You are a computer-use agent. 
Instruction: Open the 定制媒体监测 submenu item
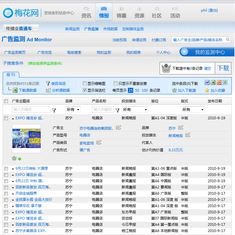(133, 29)
